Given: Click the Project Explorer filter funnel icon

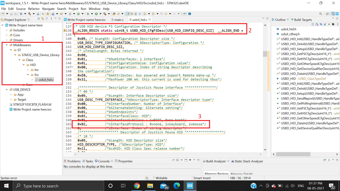Looking at the screenshot, I should (46, 19).
